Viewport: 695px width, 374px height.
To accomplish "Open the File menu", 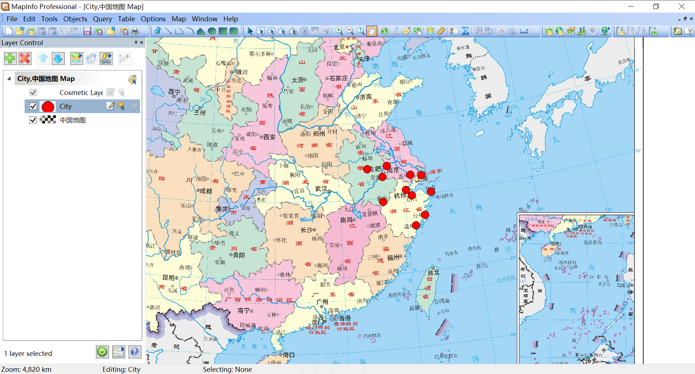I will (x=12, y=19).
